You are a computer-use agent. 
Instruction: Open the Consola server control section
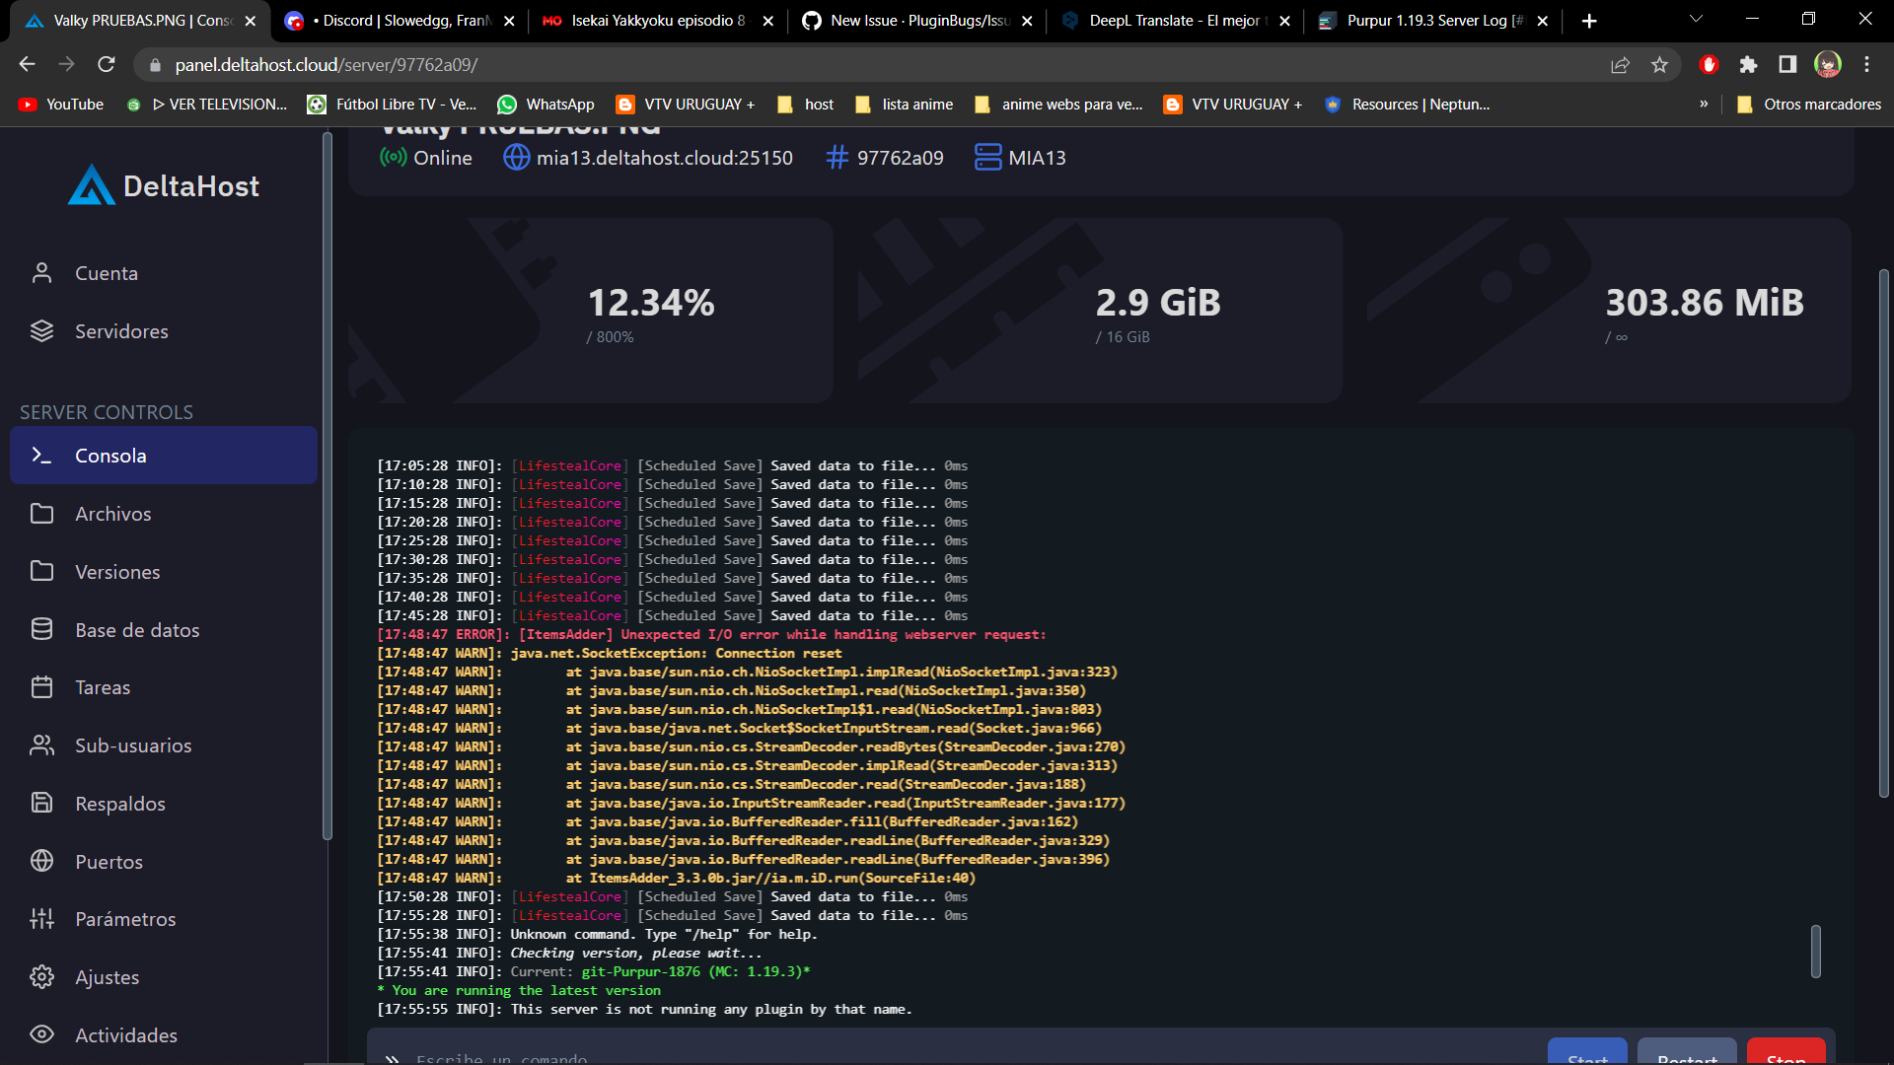(110, 455)
